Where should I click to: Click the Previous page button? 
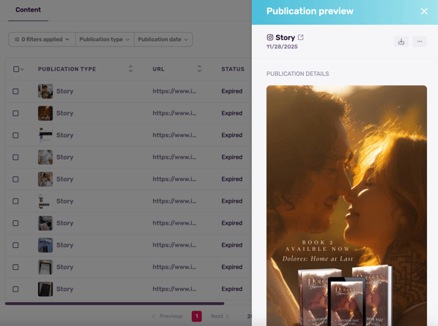point(167,316)
